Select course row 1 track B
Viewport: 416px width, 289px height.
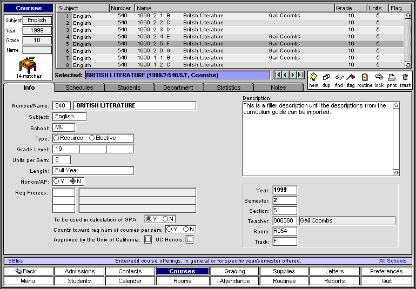tap(230, 16)
